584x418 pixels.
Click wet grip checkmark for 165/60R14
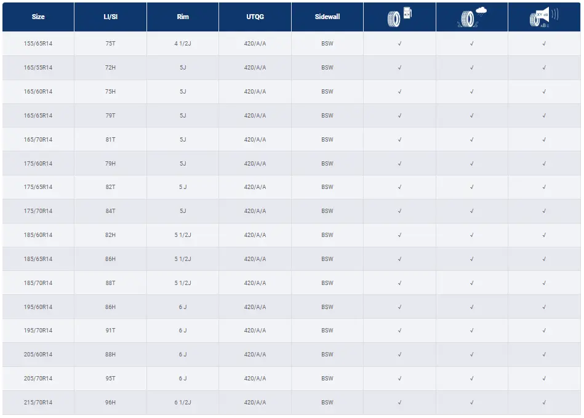471,92
